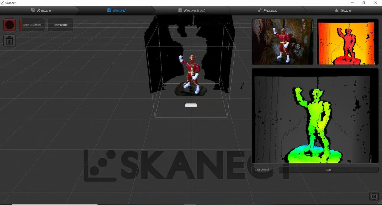This screenshot has width=382, height=205.
Task: Delete scan using the trash can icon
Action: [x=10, y=41]
